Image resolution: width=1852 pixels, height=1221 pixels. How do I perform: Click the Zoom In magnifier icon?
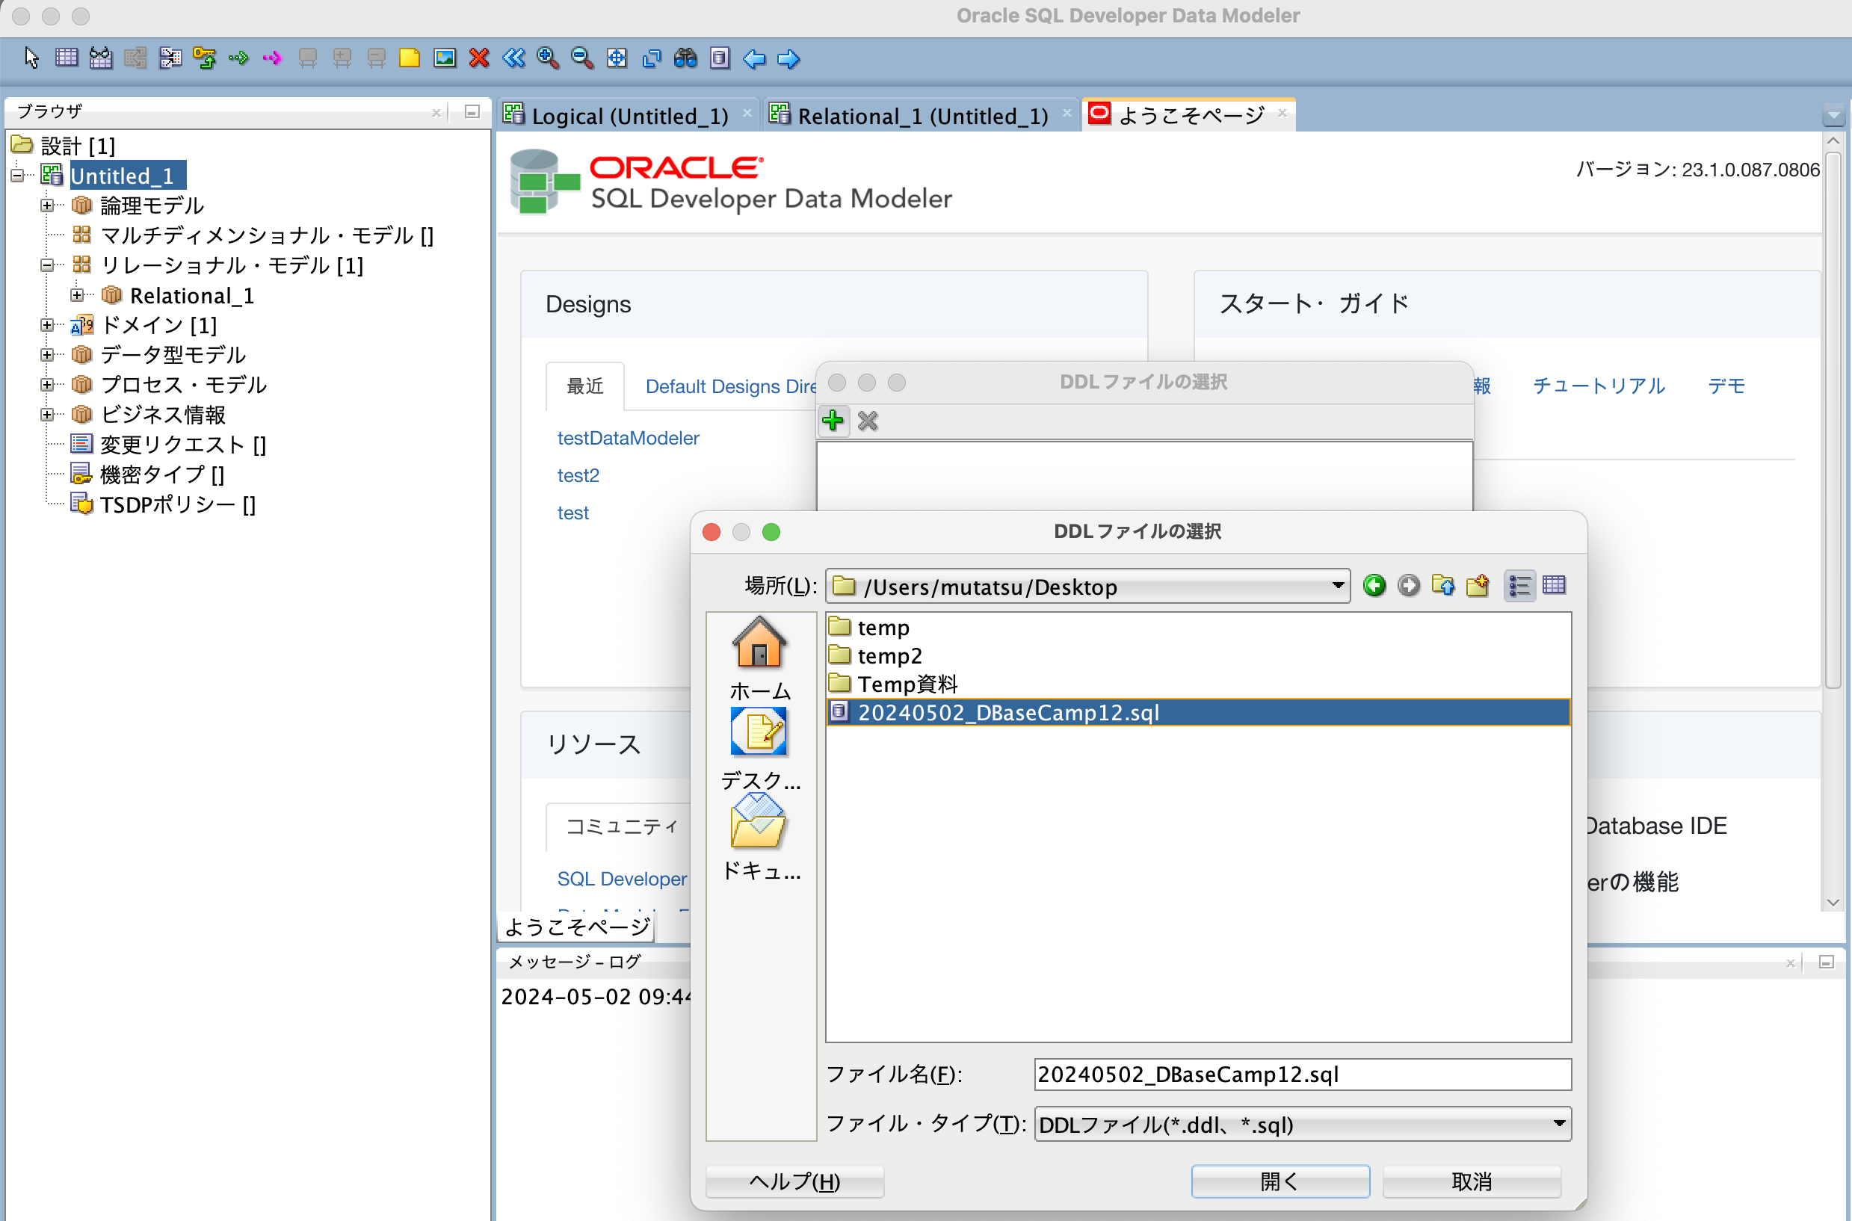click(x=548, y=58)
